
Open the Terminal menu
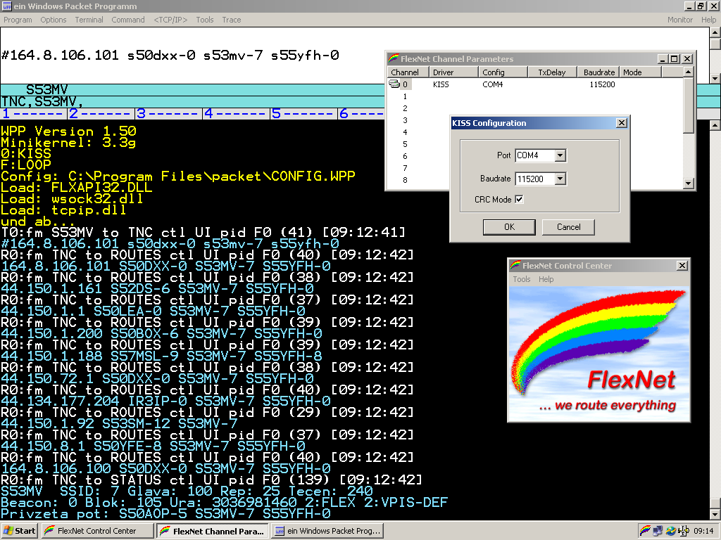89,20
